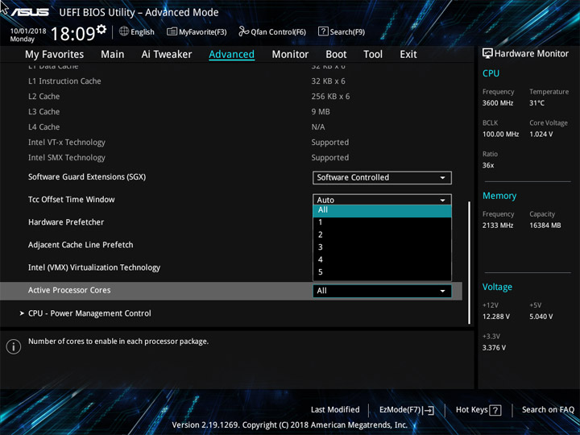The width and height of the screenshot is (580, 435).
Task: Click the Tcc Offset Time Window label
Action: pyautogui.click(x=72, y=200)
